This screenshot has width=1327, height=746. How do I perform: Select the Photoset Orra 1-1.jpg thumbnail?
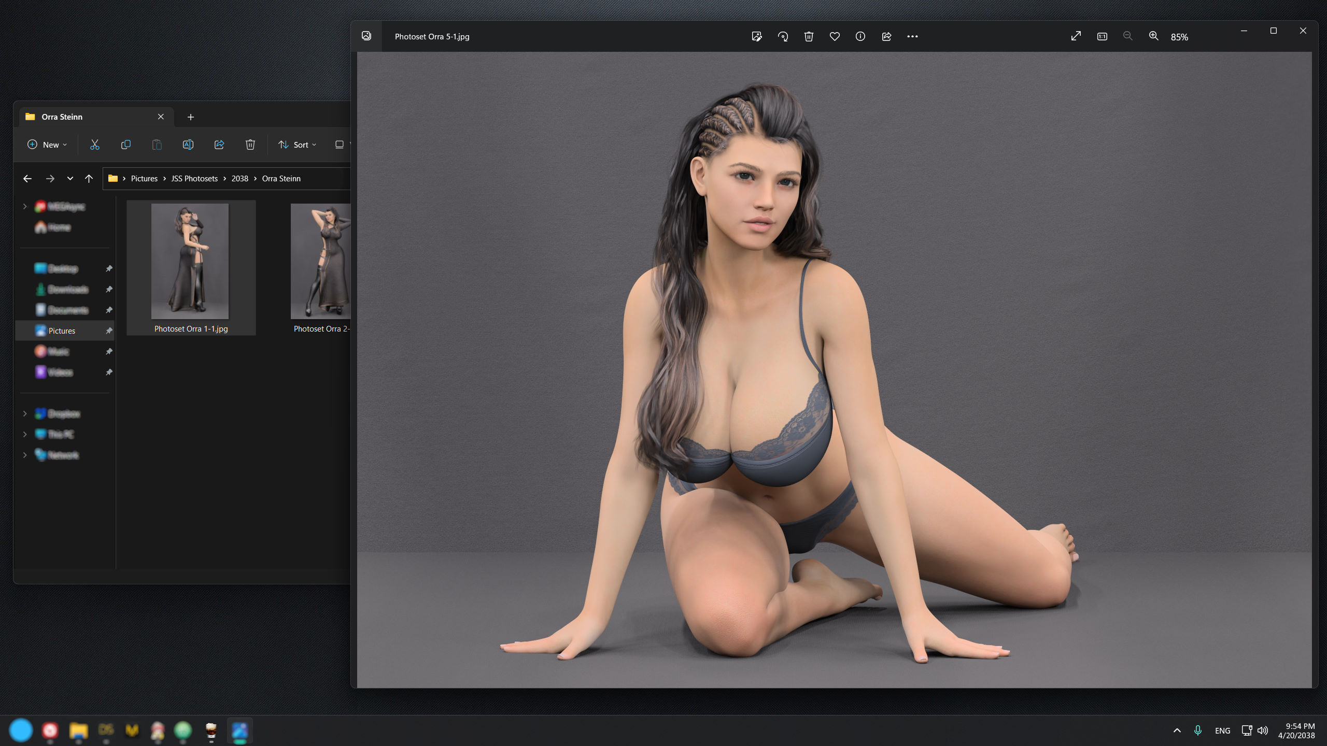(191, 268)
